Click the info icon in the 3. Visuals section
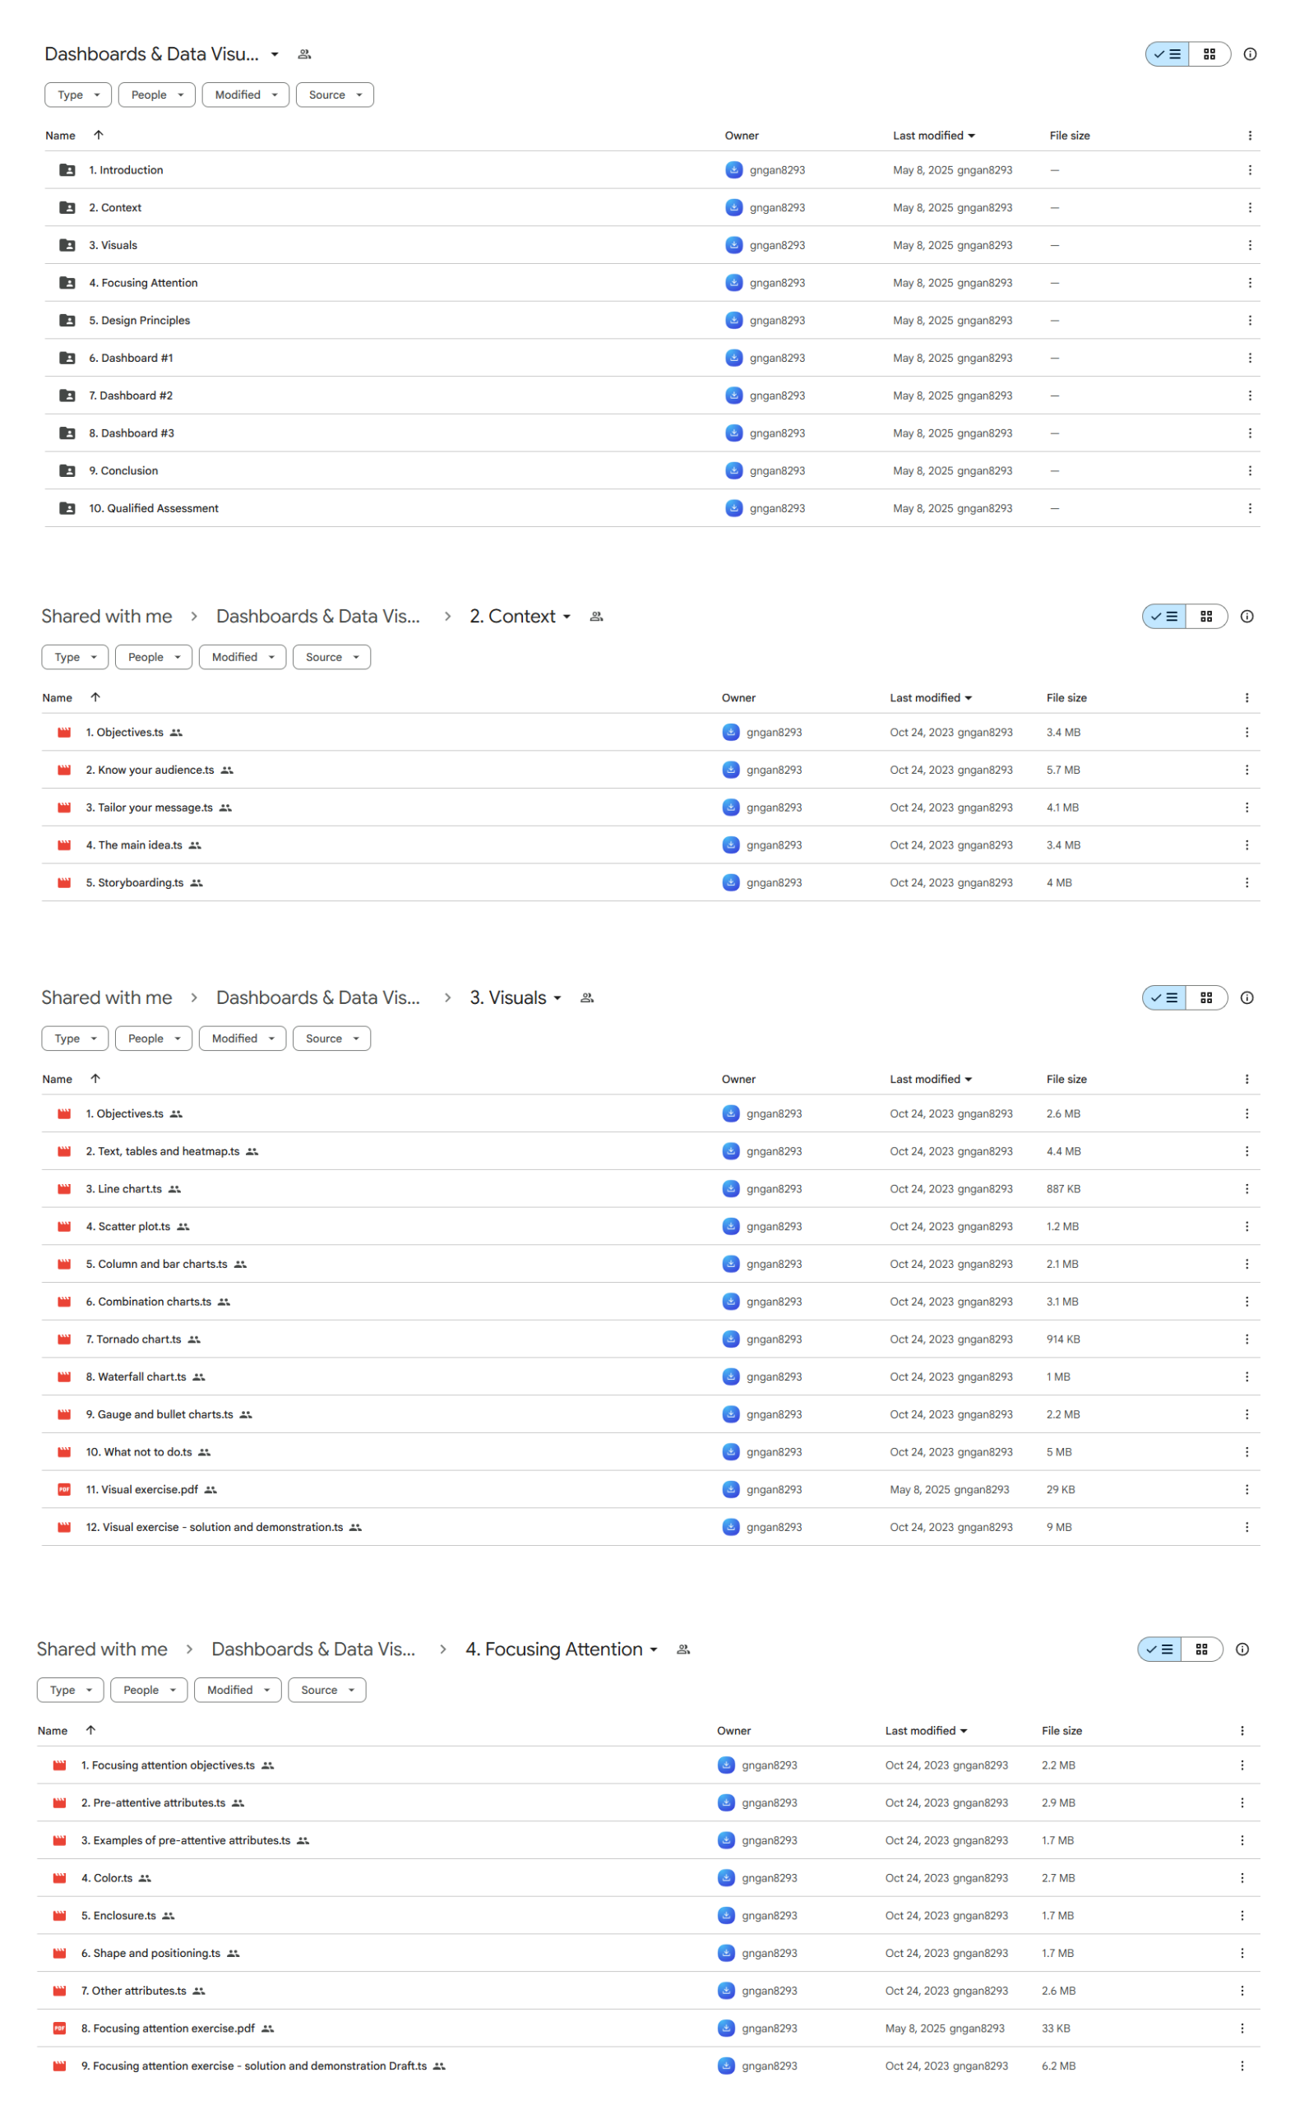1309x2105 pixels. [x=1246, y=997]
